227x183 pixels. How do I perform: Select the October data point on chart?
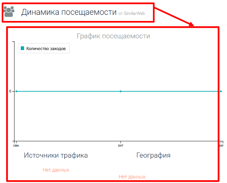click(121, 91)
